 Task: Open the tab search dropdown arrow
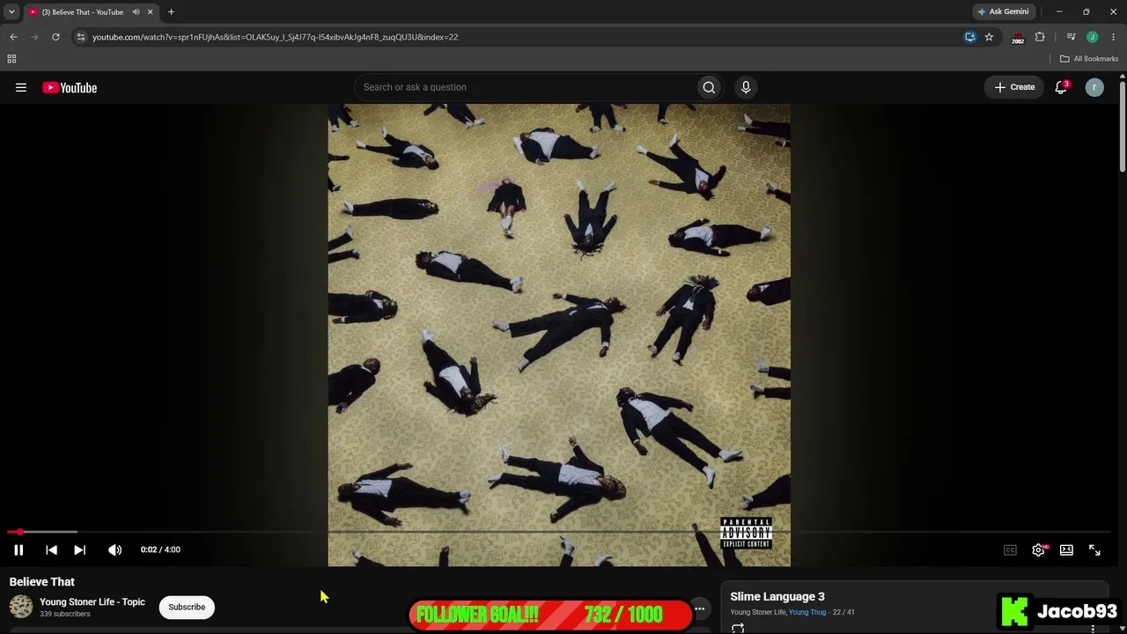[x=11, y=12]
